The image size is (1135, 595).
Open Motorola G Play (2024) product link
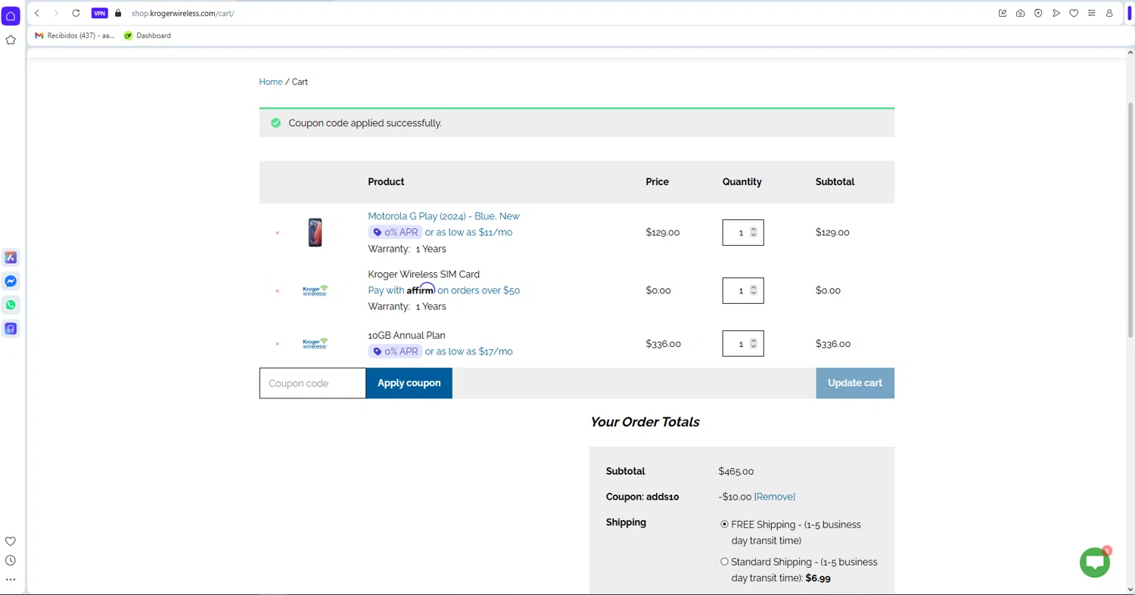(443, 216)
